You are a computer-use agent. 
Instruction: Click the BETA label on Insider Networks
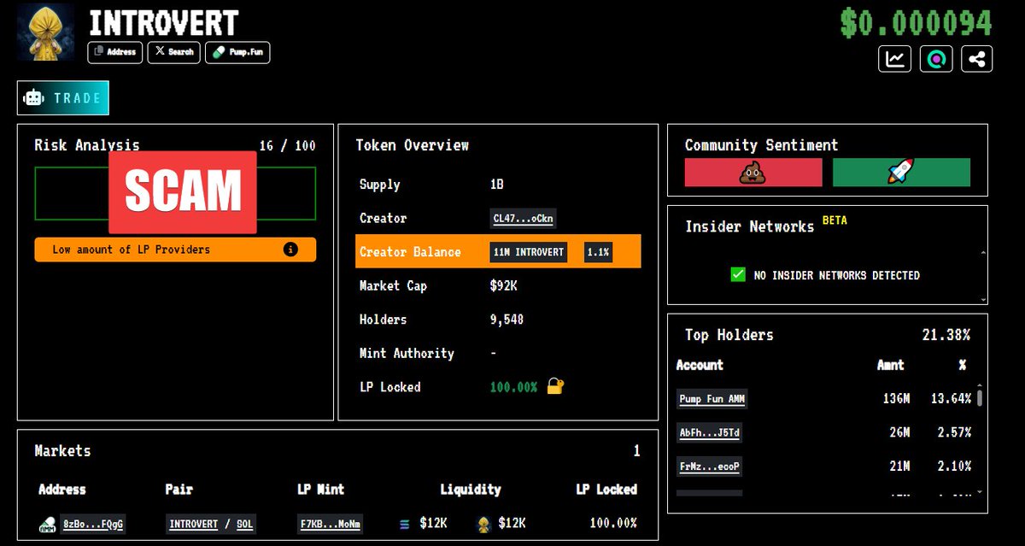tap(835, 220)
